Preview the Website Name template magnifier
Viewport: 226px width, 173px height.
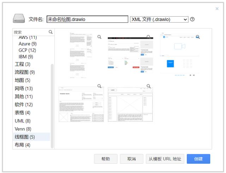100,86
